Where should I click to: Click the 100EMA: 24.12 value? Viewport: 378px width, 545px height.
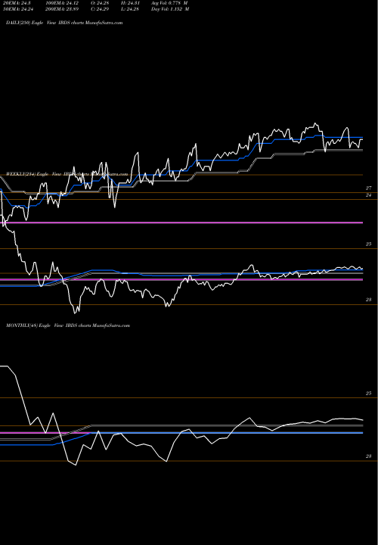[x=62, y=3]
